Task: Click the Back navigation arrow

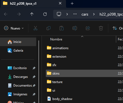Action: coord(6,14)
